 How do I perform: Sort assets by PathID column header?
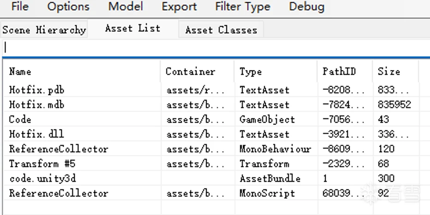point(345,72)
